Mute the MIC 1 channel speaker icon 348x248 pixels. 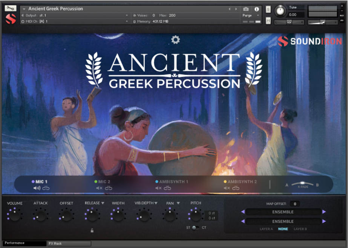[x=37, y=187]
